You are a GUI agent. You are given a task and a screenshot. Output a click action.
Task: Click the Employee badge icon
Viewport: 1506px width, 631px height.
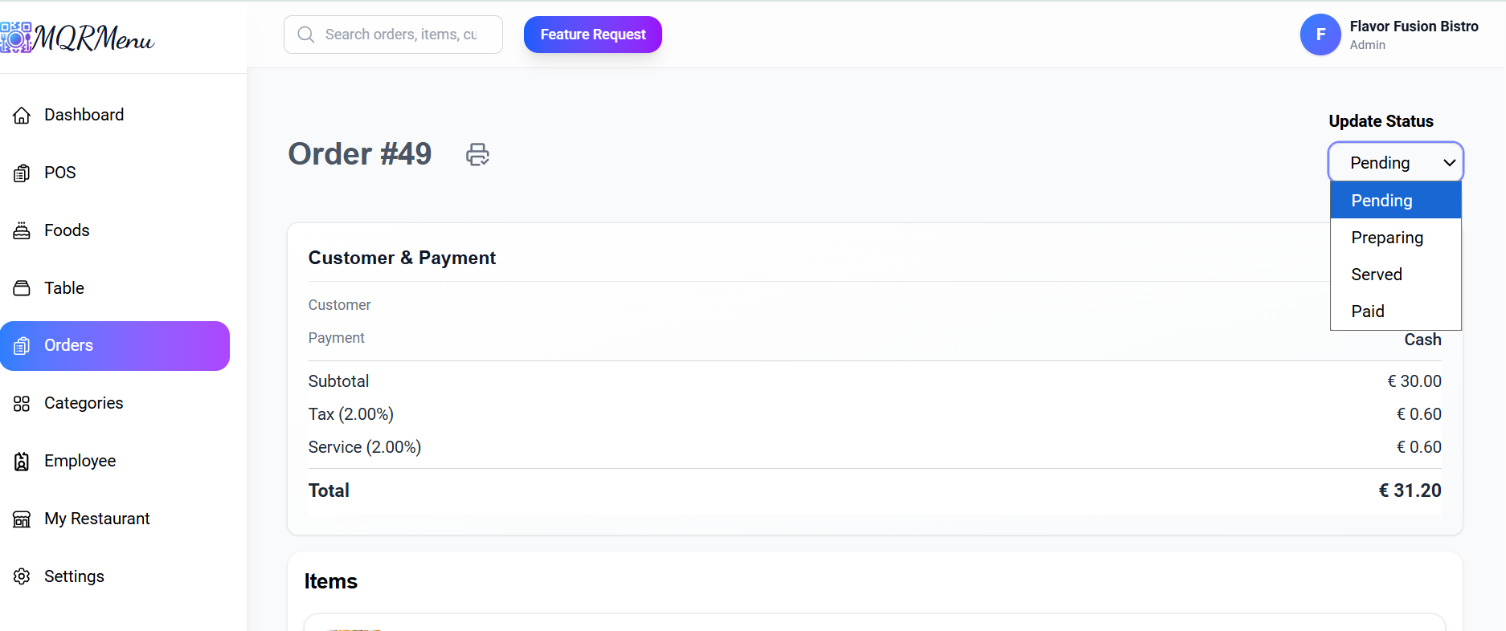tap(22, 462)
